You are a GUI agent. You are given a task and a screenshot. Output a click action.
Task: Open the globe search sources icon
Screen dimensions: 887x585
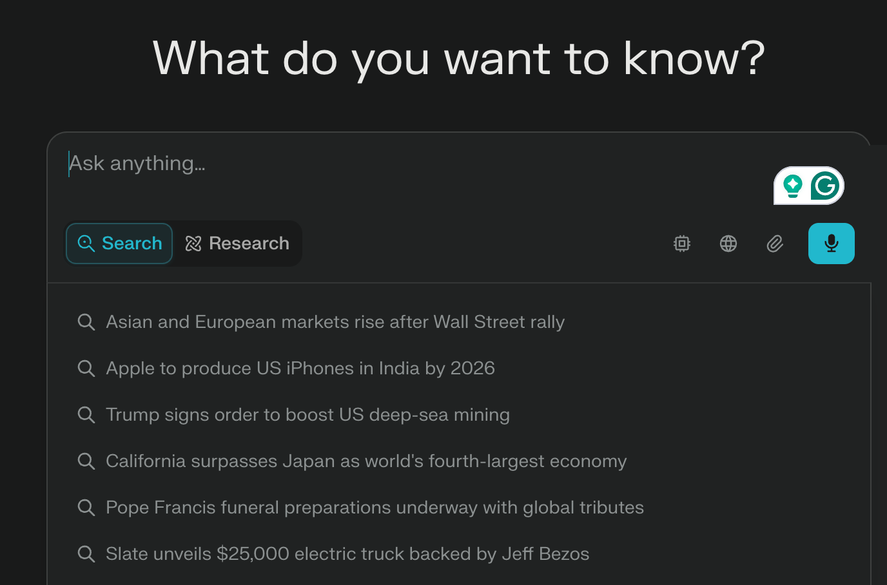coord(728,244)
